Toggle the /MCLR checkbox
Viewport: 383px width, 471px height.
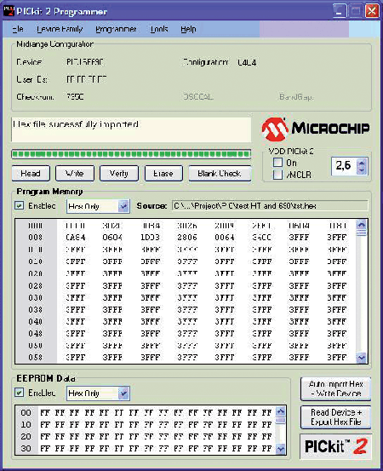(278, 175)
